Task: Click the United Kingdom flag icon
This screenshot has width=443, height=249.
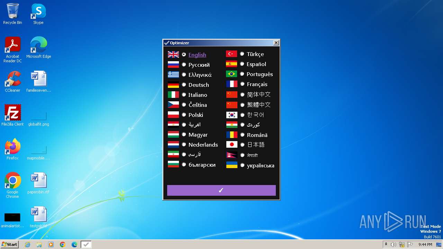Action: pyautogui.click(x=173, y=55)
